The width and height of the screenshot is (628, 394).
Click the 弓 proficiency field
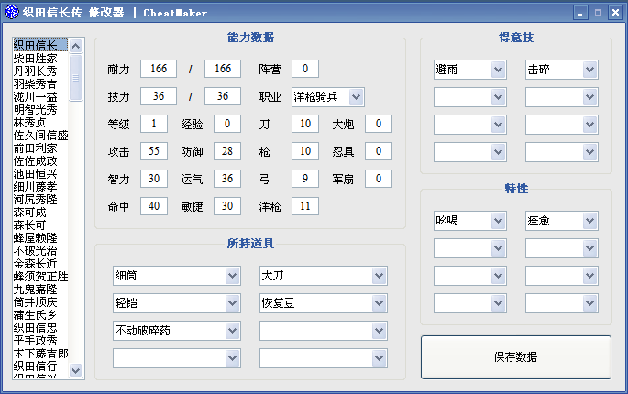[305, 179]
